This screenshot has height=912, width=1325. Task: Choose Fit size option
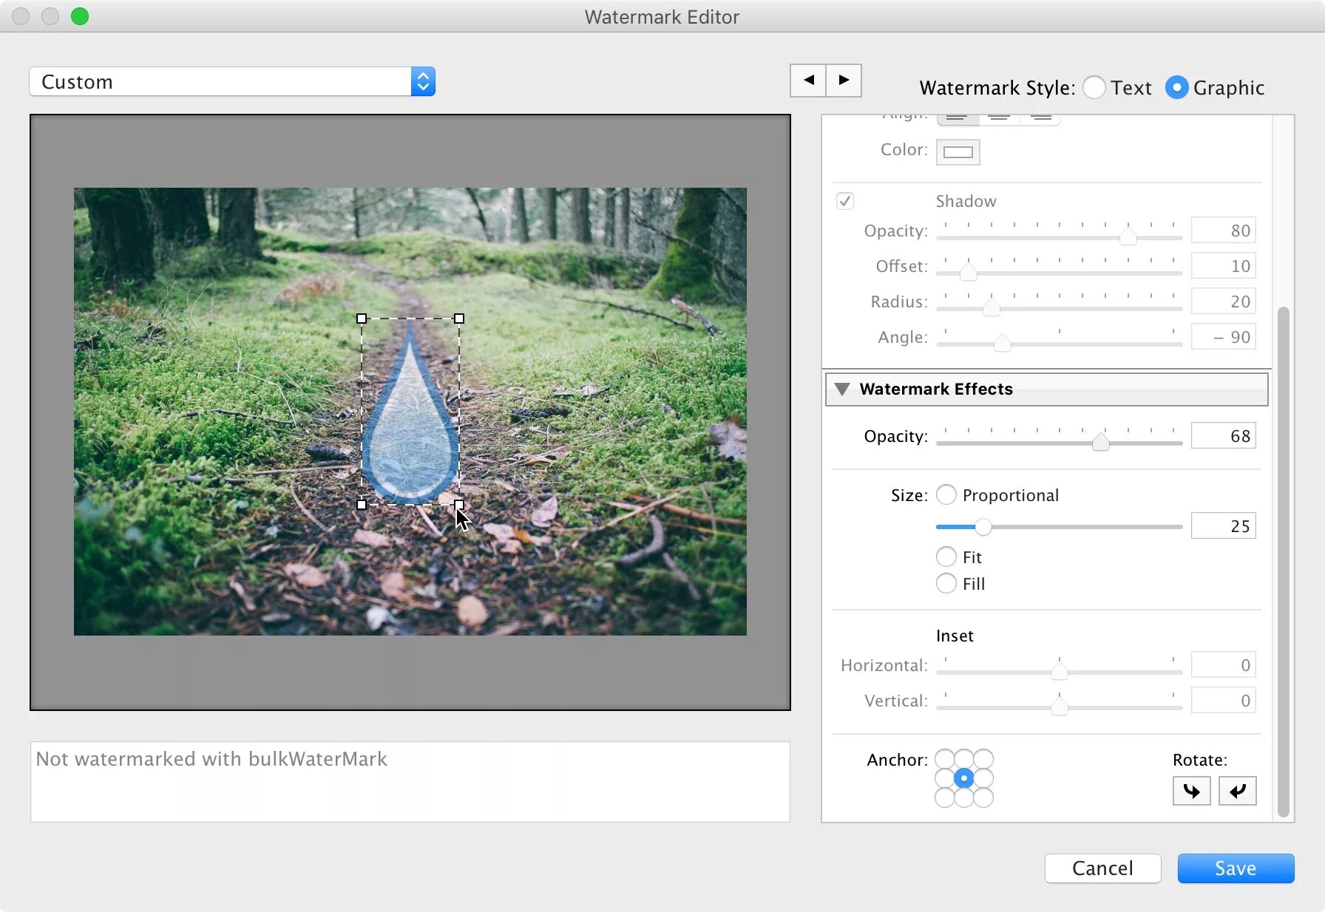(x=946, y=557)
